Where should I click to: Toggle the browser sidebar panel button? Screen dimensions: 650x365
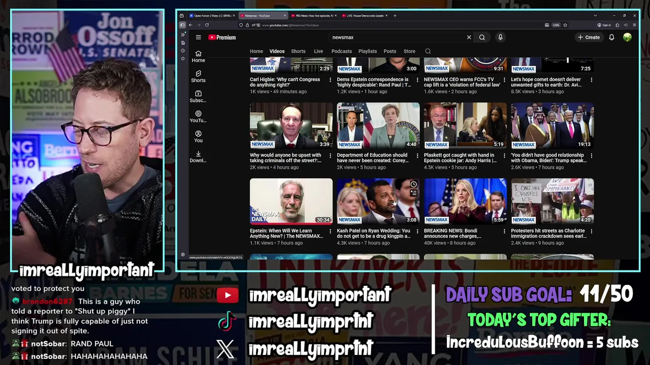click(182, 25)
